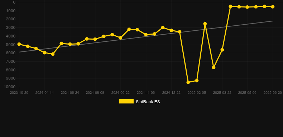
Task: Click the x-axis label 2023-10-20
Action: [19, 93]
